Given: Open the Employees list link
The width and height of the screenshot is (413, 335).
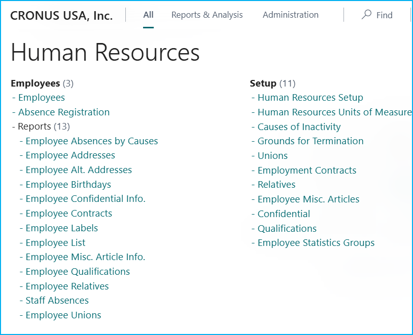Looking at the screenshot, I should pyautogui.click(x=42, y=98).
